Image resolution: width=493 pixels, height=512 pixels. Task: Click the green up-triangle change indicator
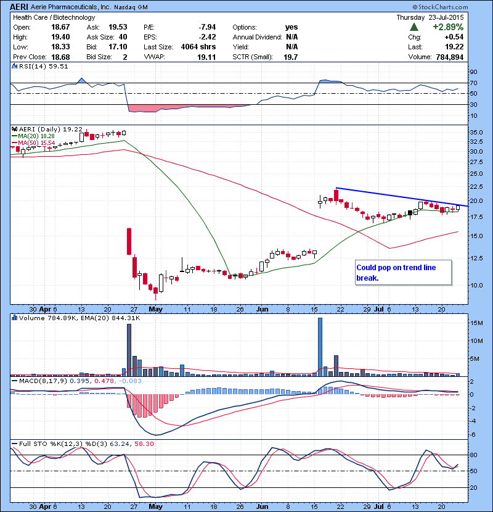point(414,27)
